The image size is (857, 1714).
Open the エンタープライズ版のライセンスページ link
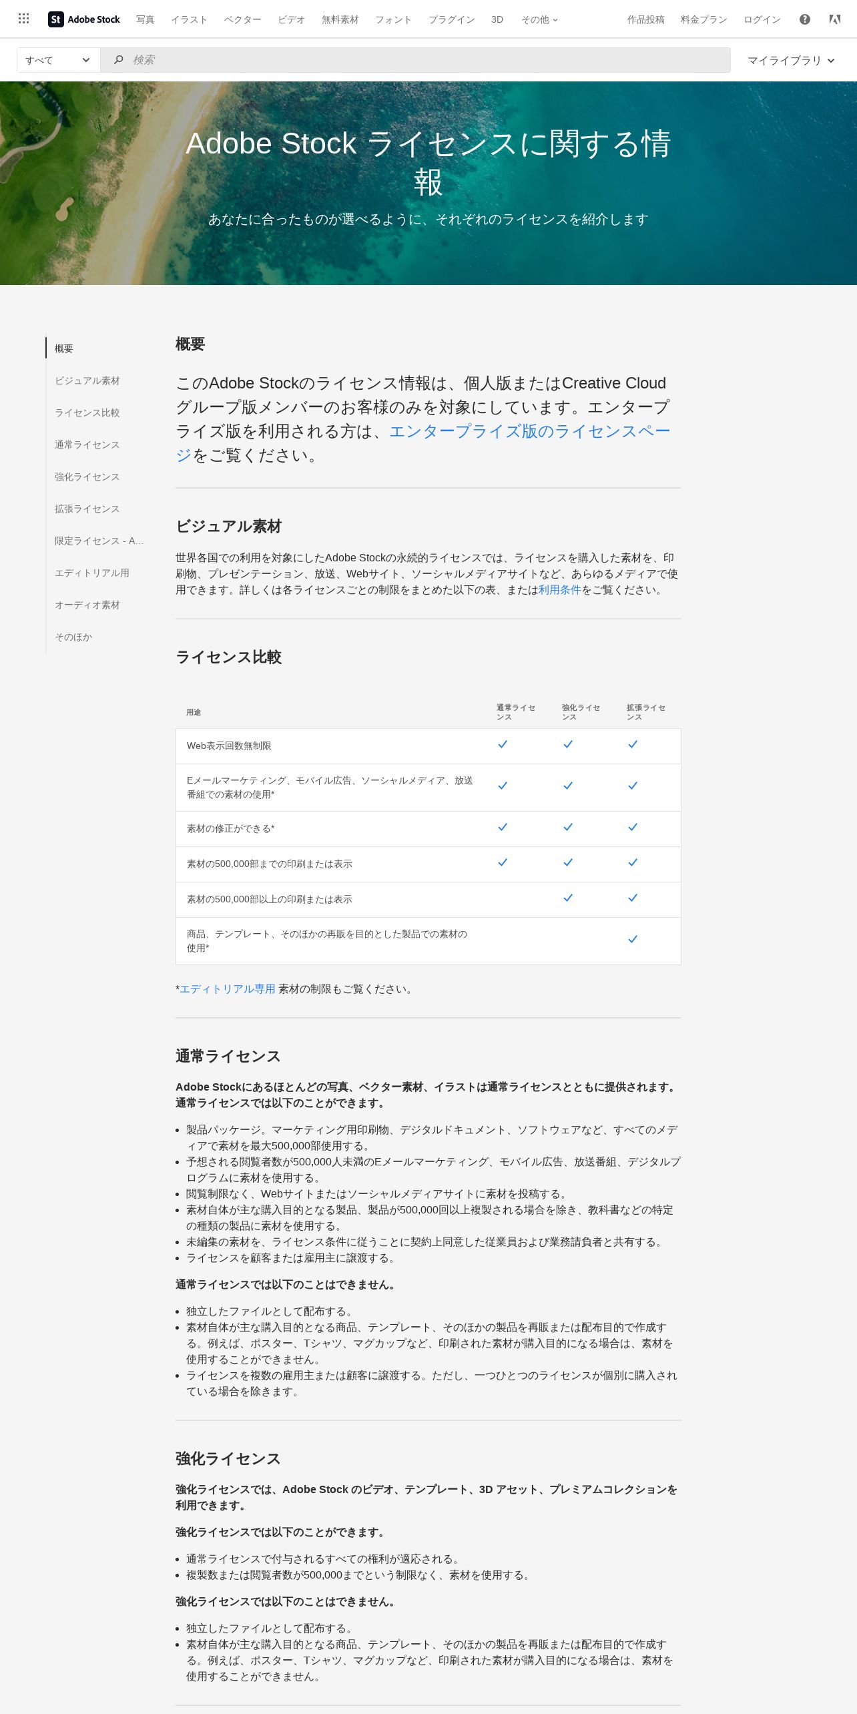pyautogui.click(x=529, y=431)
